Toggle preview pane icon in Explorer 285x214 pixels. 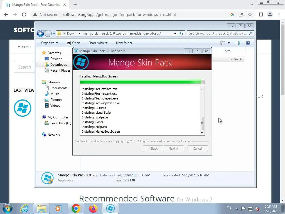pos(238,43)
